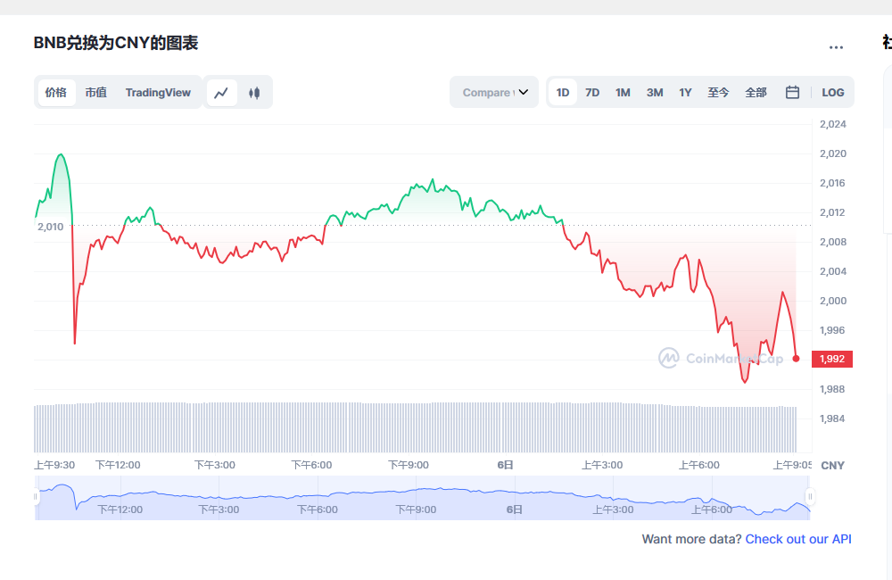The width and height of the screenshot is (892, 580).
Task: Click the Compare dropdown chevron arrow
Action: [524, 93]
